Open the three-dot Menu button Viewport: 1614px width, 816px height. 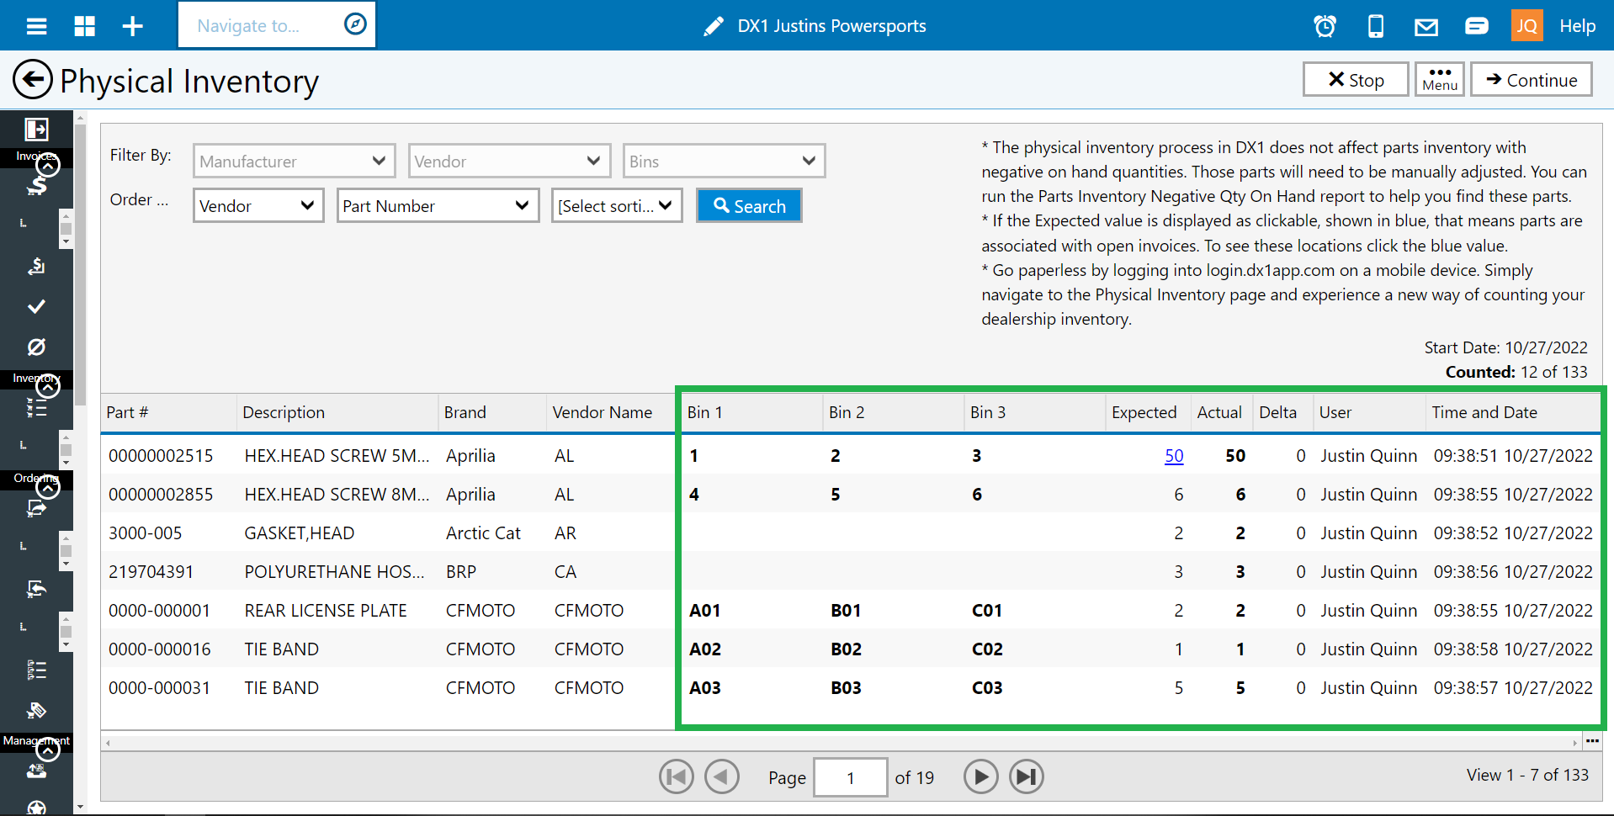point(1440,79)
